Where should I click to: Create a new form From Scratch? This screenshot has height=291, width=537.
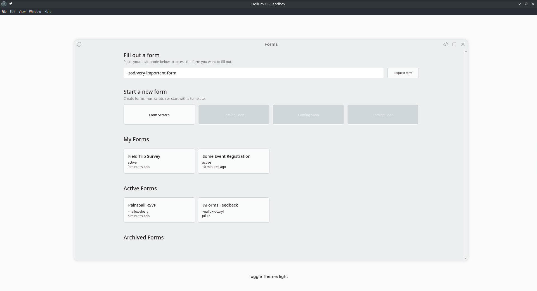click(159, 115)
